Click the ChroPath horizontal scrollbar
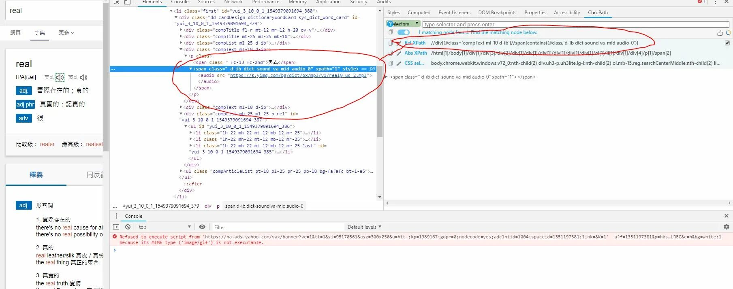 pyautogui.click(x=558, y=203)
